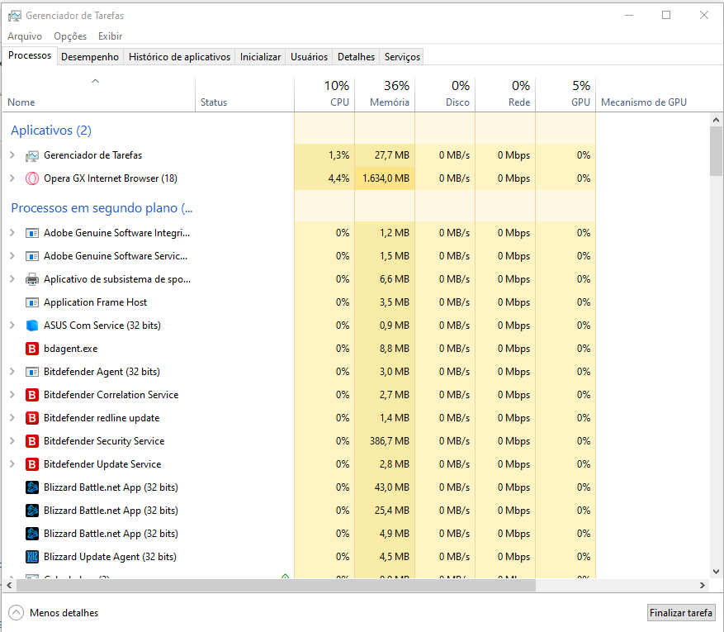
Task: Switch to the Inicializar tab
Action: tap(260, 57)
